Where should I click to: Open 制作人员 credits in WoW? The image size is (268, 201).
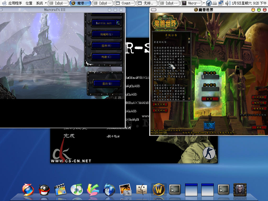click(259, 103)
